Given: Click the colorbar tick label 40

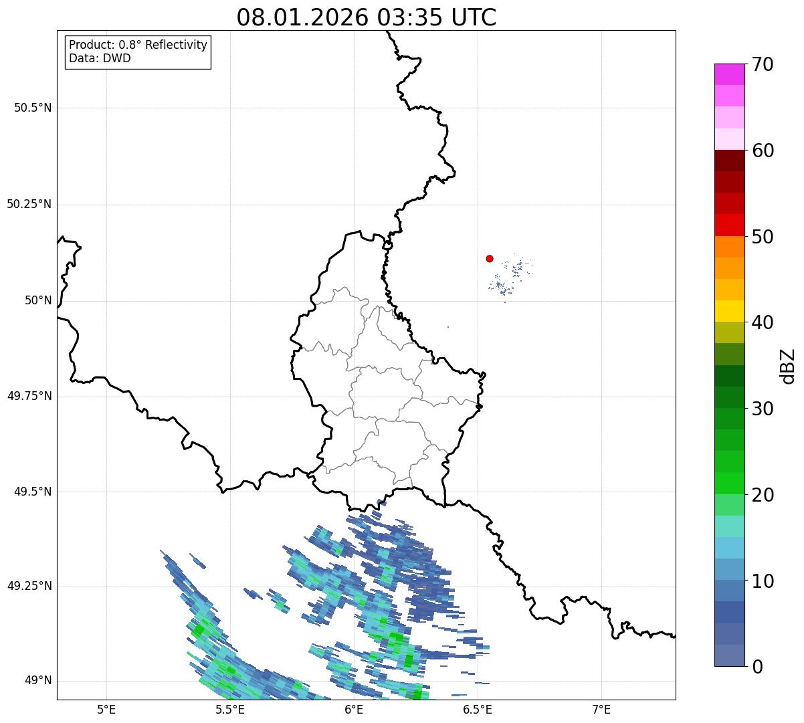Looking at the screenshot, I should (x=763, y=322).
